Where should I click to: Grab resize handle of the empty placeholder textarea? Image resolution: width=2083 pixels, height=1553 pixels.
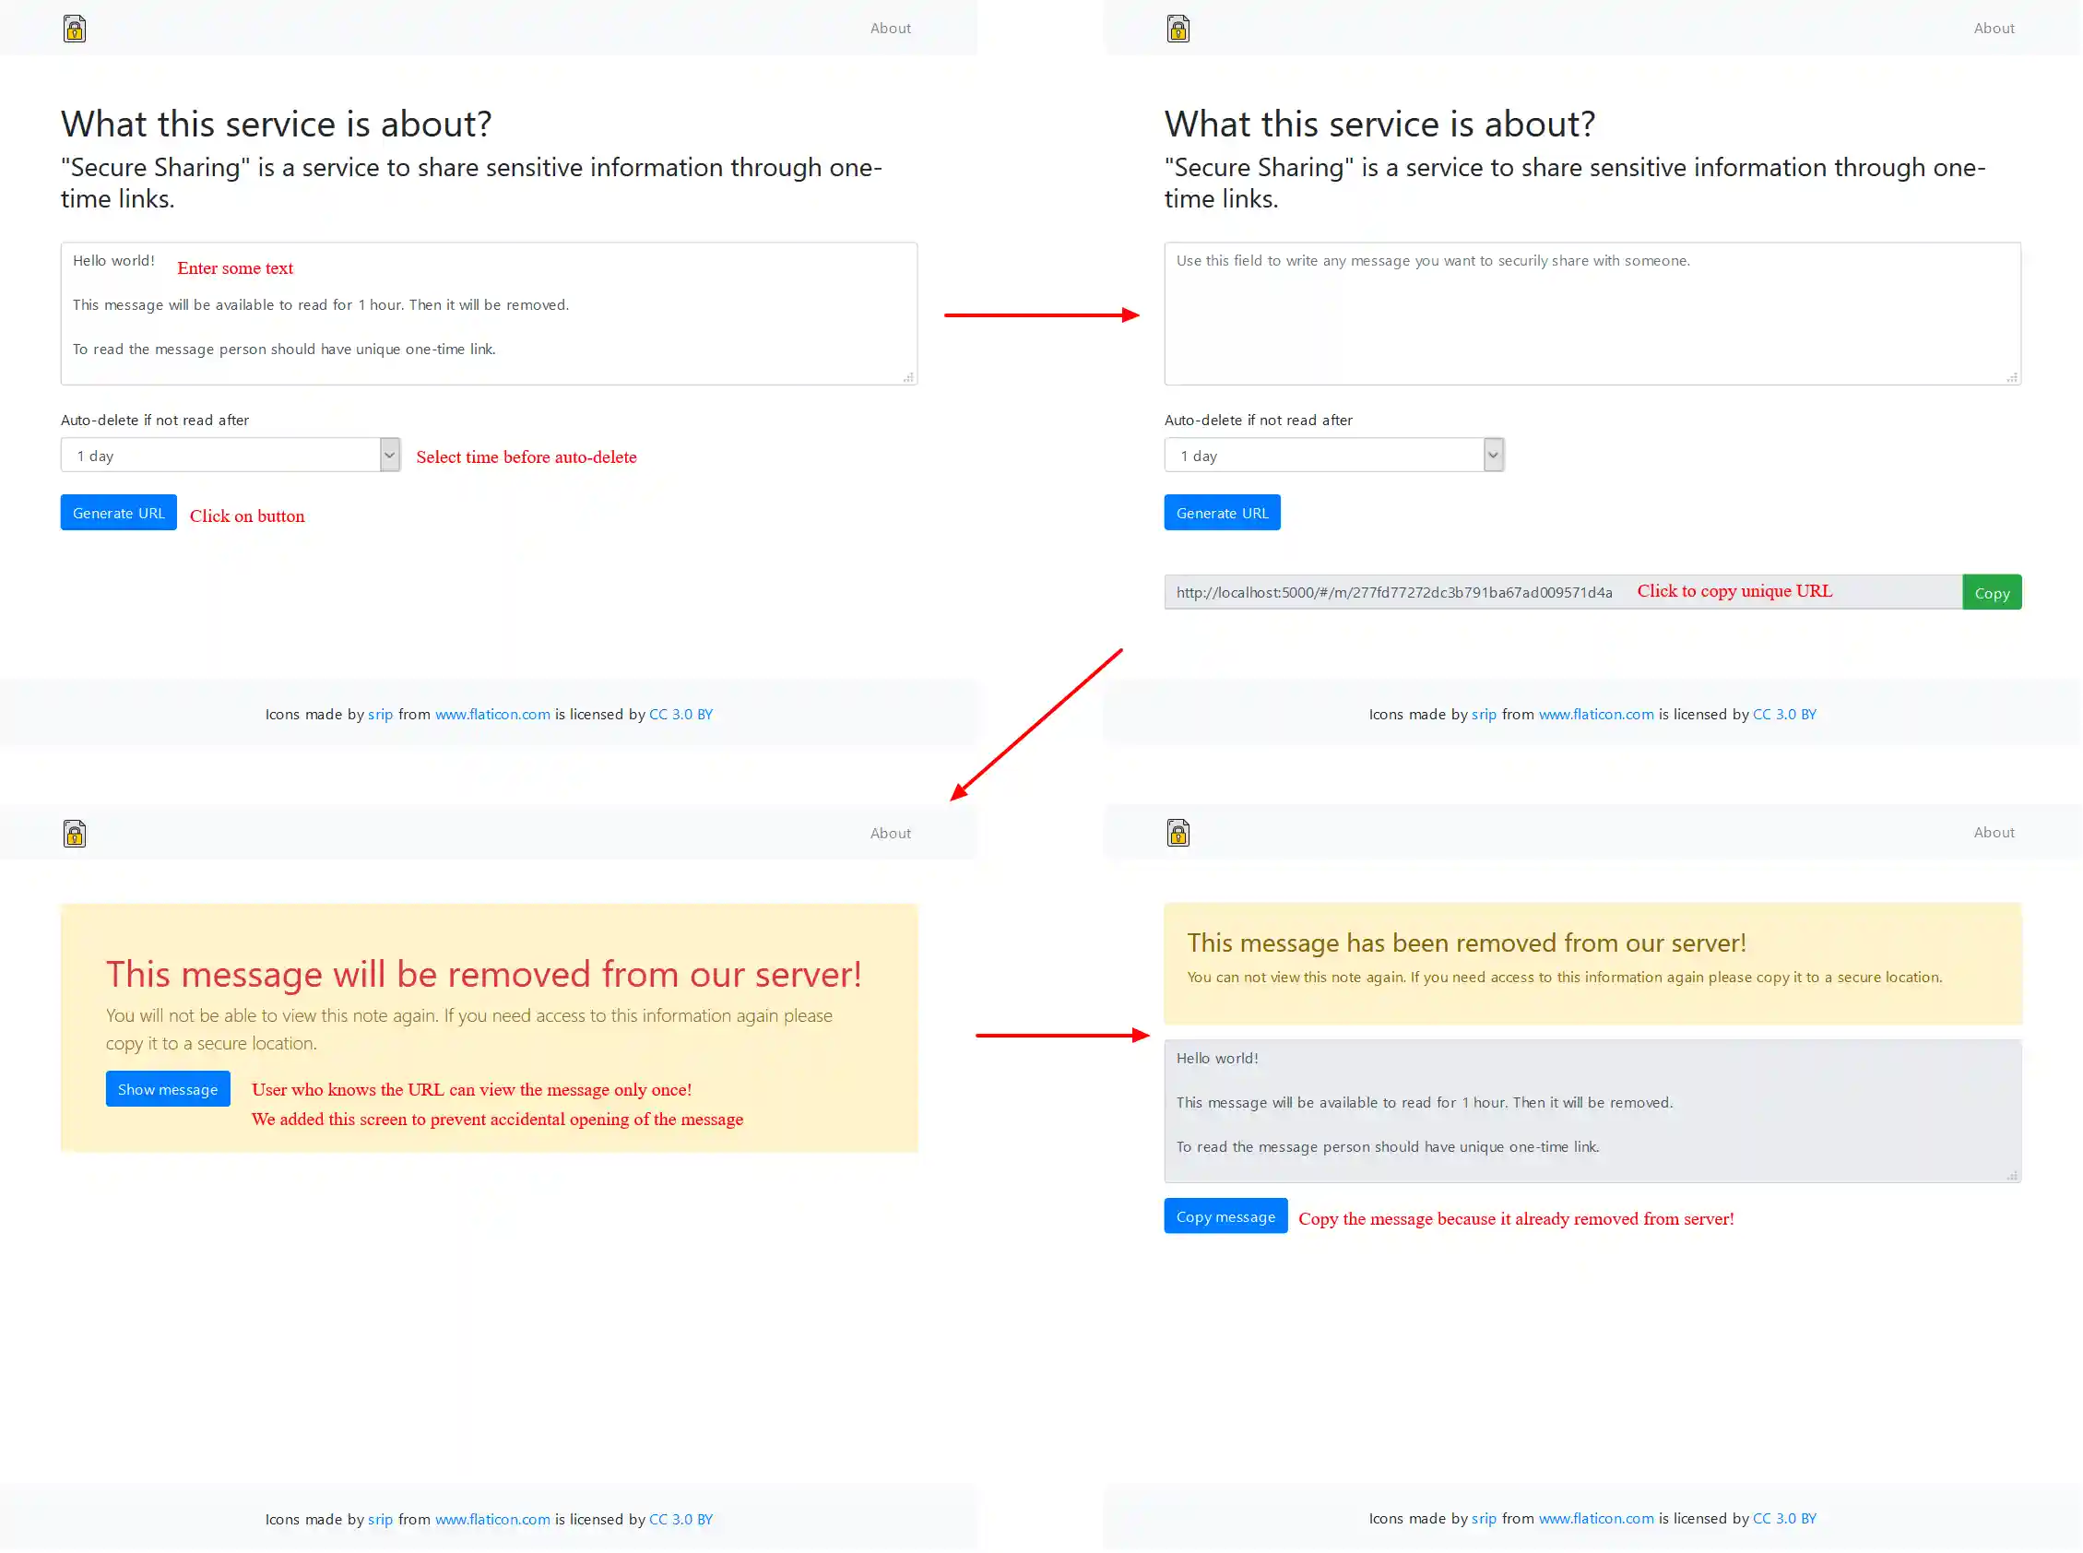click(2012, 377)
